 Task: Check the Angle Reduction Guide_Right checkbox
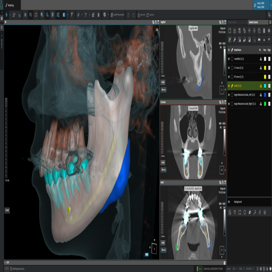pyautogui.click(x=232, y=104)
